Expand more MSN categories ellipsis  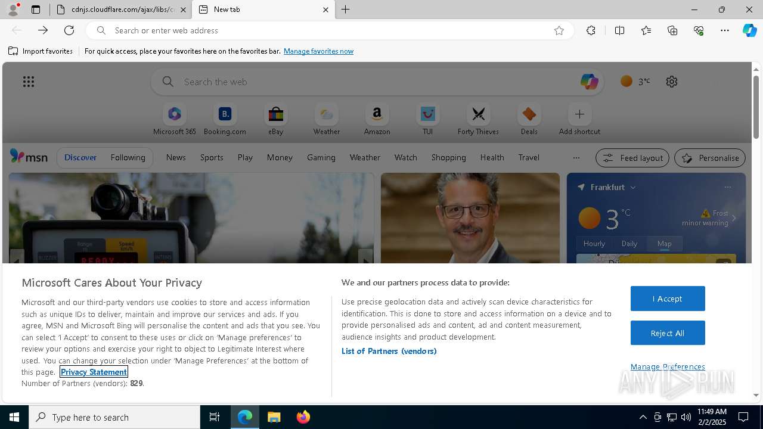point(576,158)
